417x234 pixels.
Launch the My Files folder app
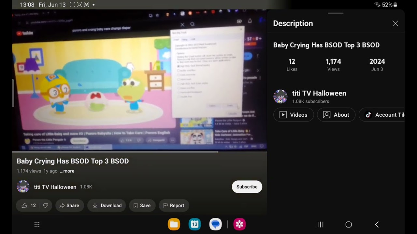click(174, 224)
